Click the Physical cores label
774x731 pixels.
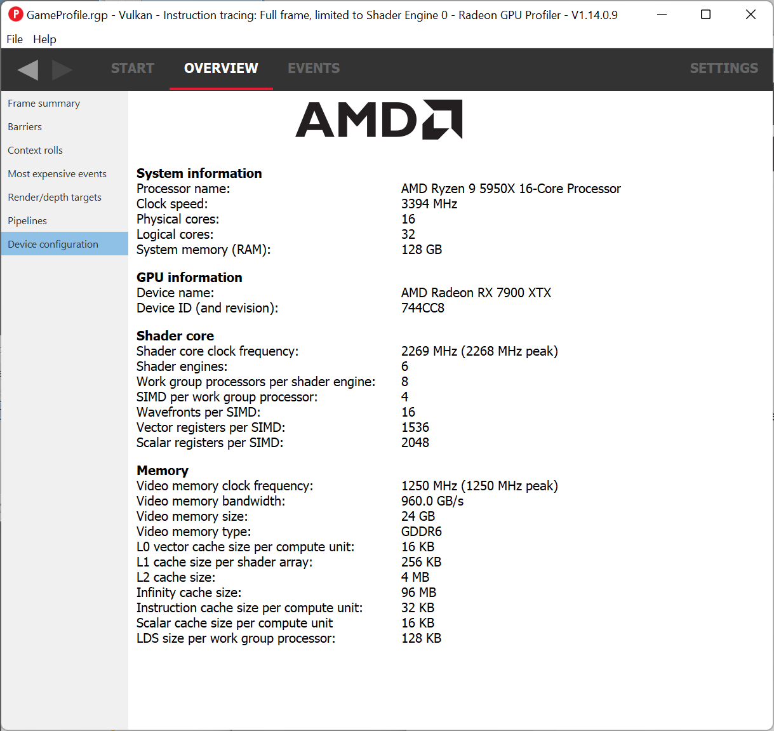point(178,219)
